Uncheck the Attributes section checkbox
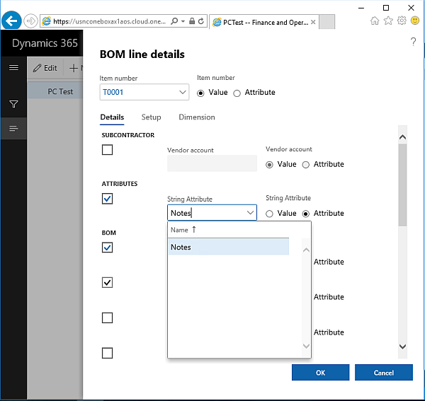Image resolution: width=425 pixels, height=401 pixels. pyautogui.click(x=108, y=199)
